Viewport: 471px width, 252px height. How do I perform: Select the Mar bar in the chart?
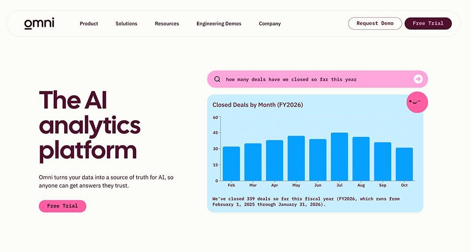(253, 162)
